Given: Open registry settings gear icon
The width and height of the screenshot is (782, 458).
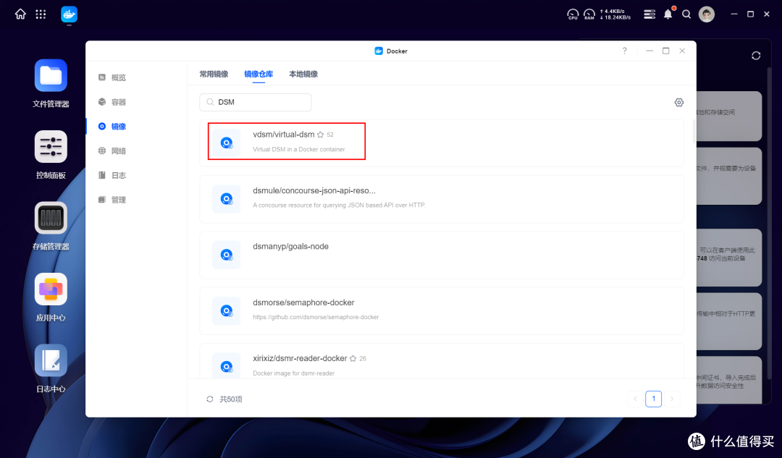Looking at the screenshot, I should coord(678,102).
